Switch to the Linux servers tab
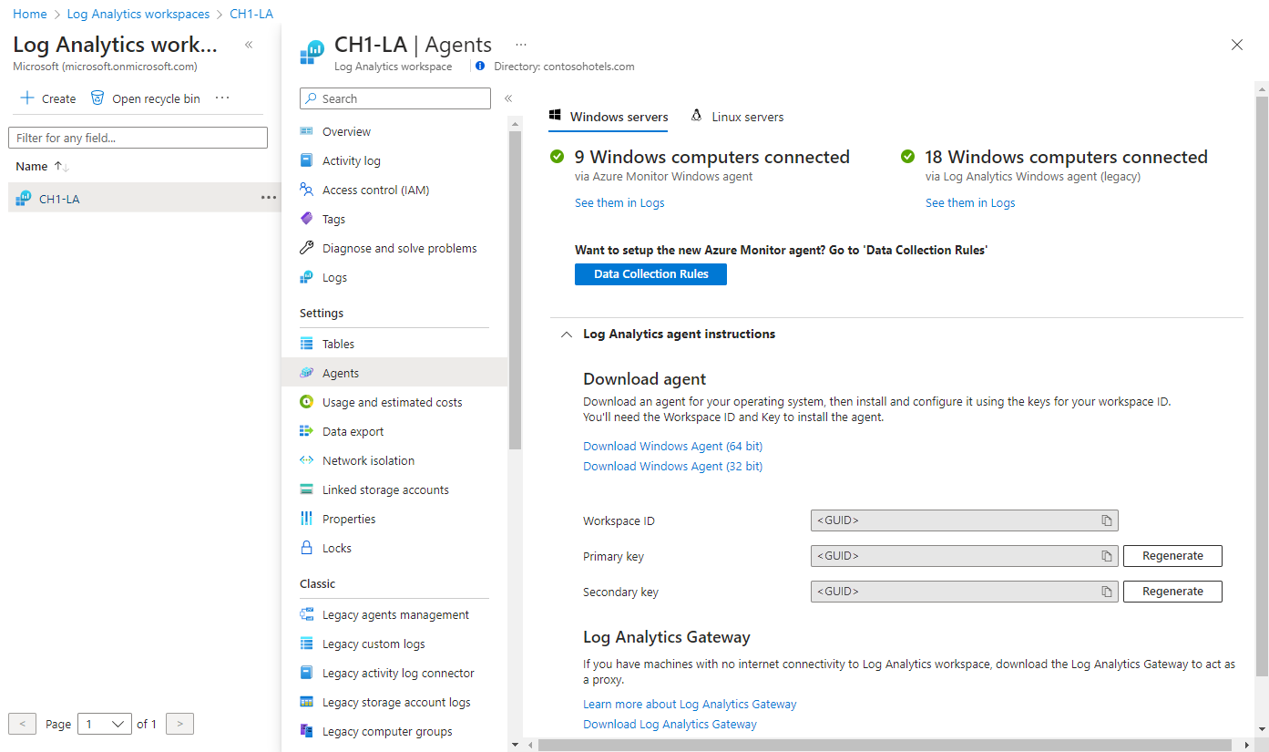Screen dimensions: 1269x752 738,117
